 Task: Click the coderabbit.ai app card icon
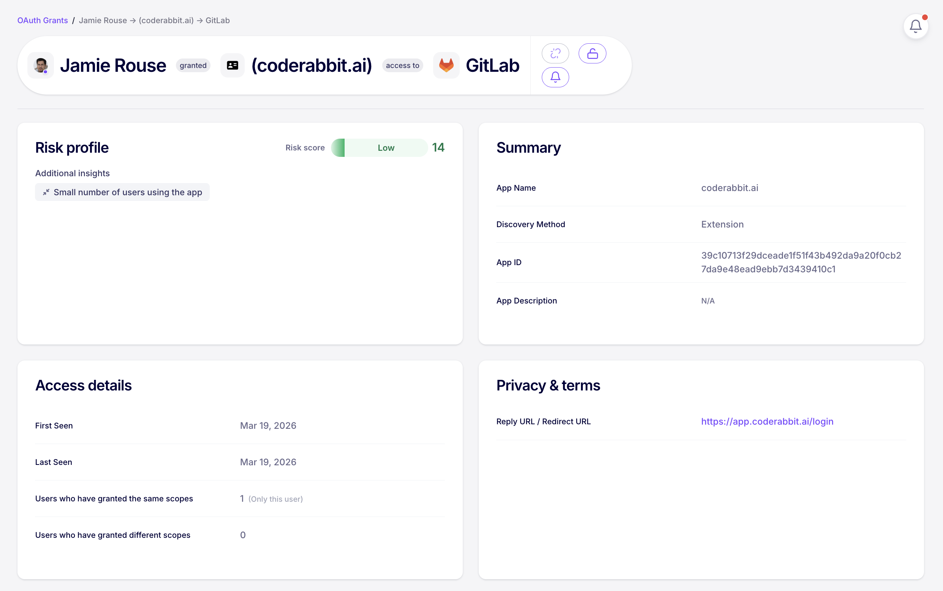coord(233,65)
